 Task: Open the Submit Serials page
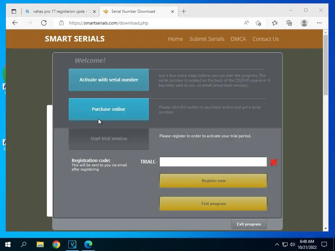[x=207, y=39]
